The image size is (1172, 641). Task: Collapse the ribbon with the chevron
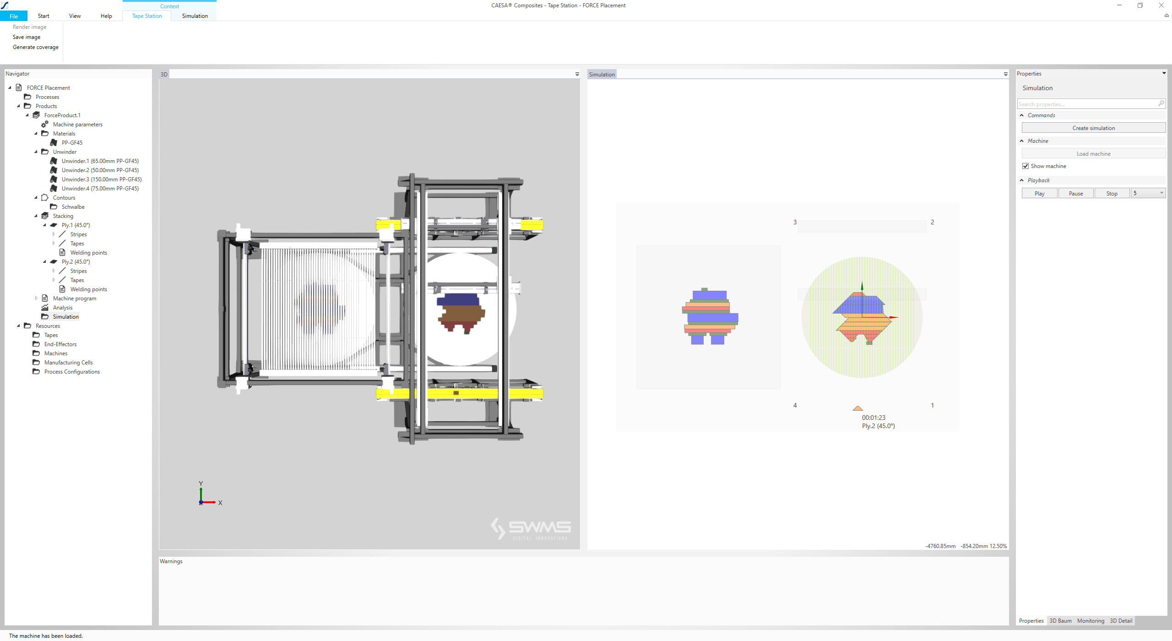coord(1167,16)
